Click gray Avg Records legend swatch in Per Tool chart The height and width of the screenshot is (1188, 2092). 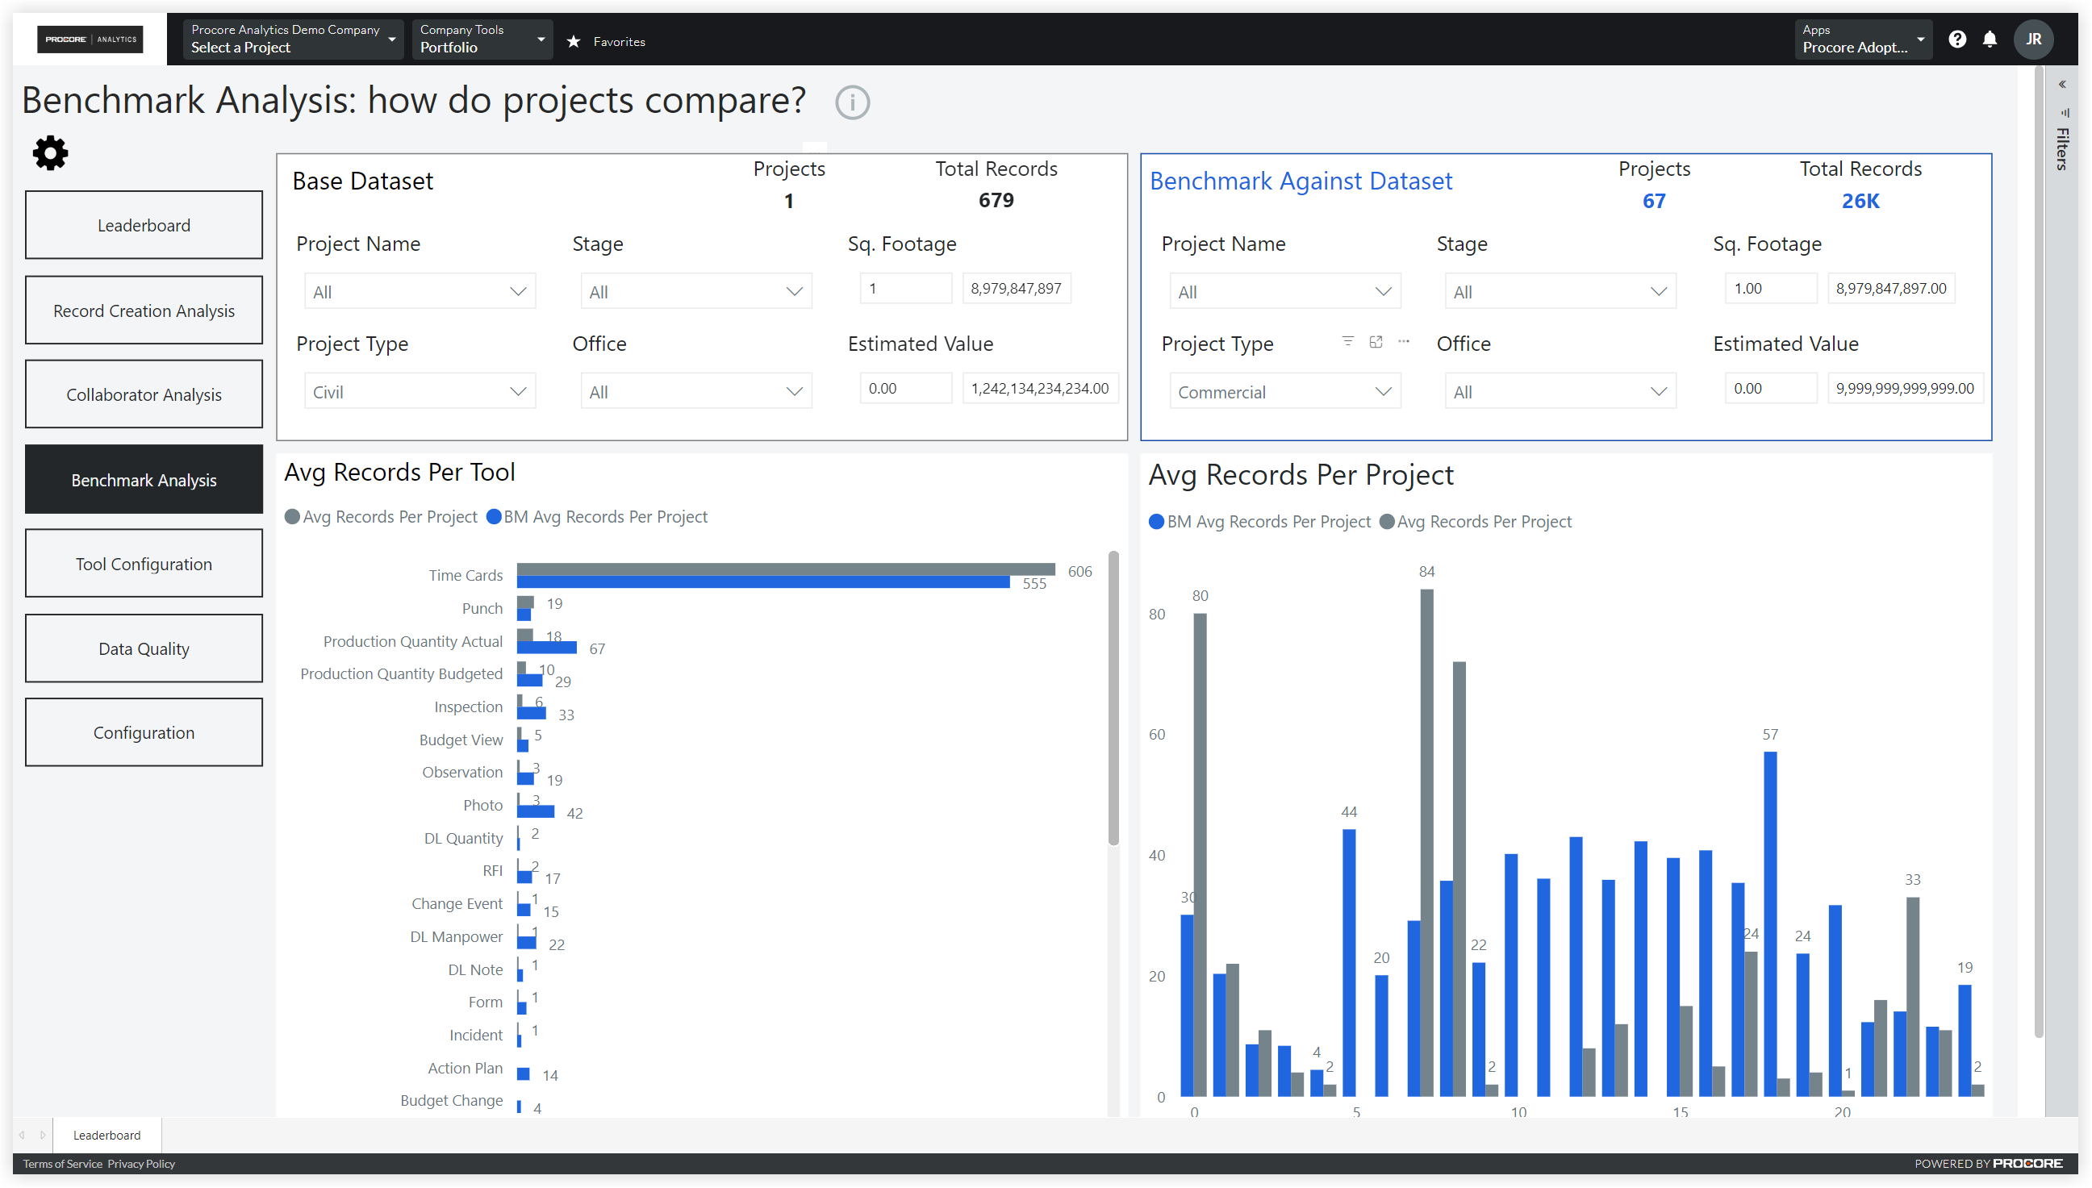click(x=291, y=517)
